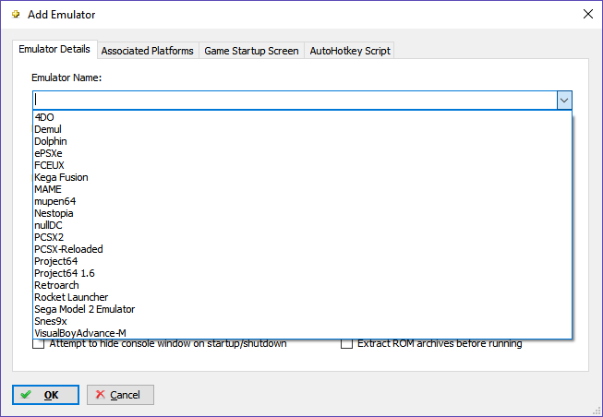Pick FCEUX from the emulator list
Viewport: 603px width, 417px height.
point(302,165)
